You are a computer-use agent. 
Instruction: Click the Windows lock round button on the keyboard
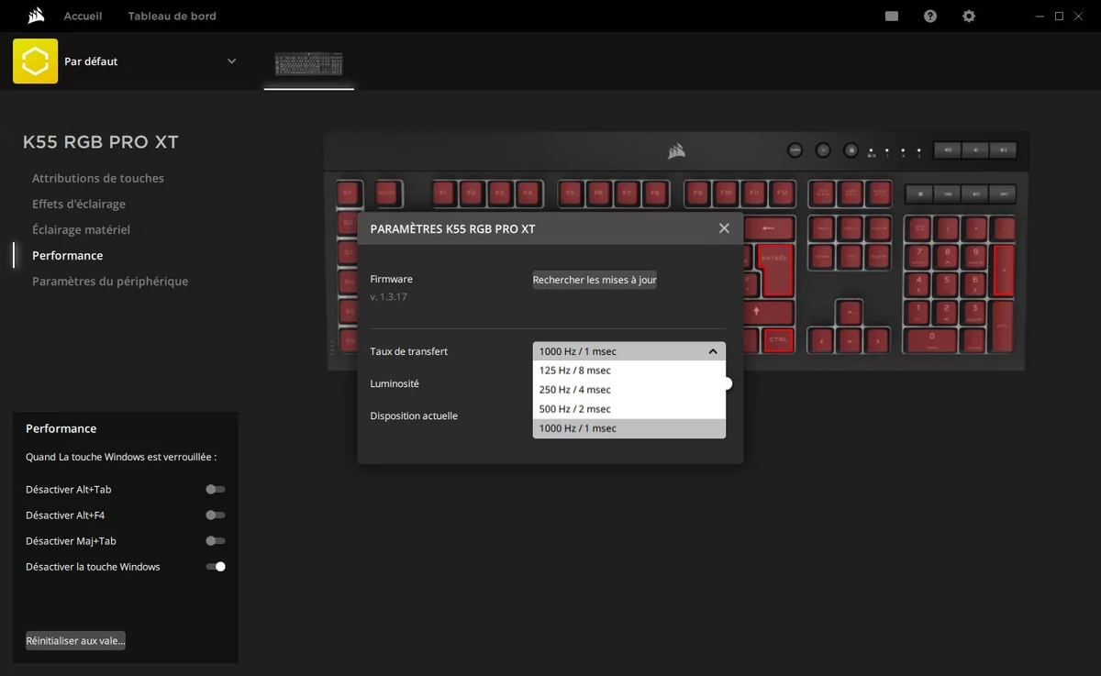click(x=851, y=150)
